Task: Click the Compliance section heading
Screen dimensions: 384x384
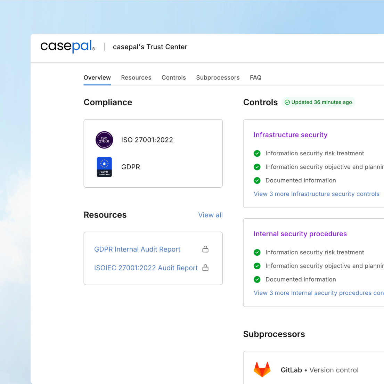Action: [x=108, y=103]
